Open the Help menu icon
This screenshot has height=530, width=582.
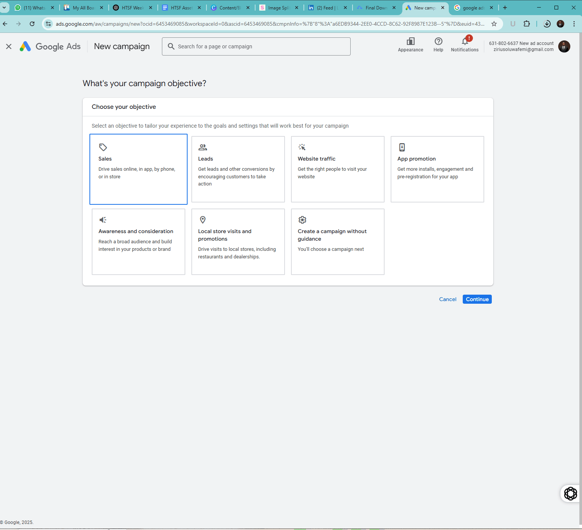click(x=438, y=45)
